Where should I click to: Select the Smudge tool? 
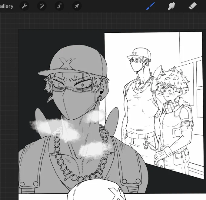tap(171, 6)
